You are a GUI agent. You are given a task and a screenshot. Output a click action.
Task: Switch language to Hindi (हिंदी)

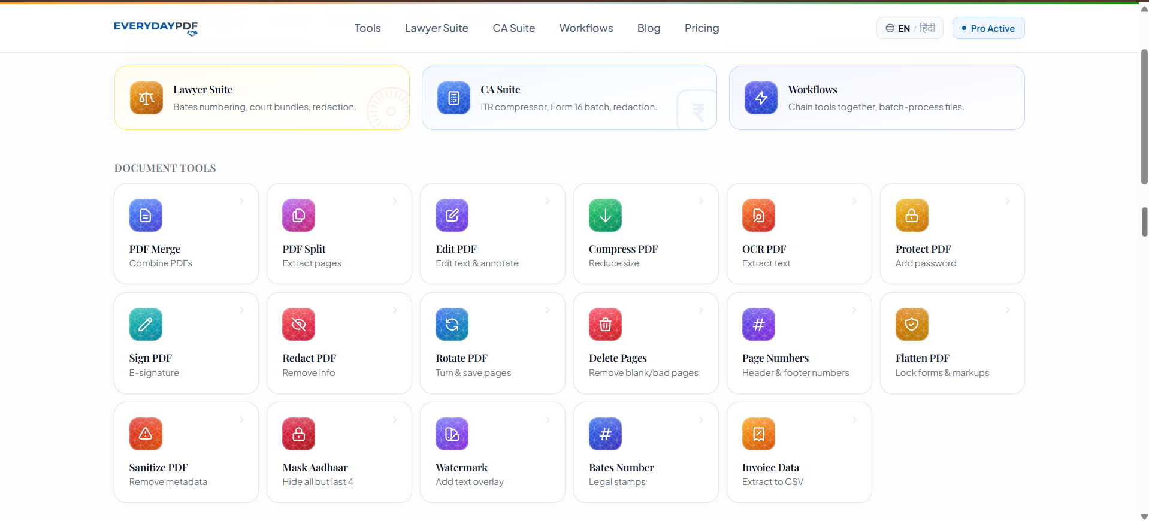tap(927, 28)
